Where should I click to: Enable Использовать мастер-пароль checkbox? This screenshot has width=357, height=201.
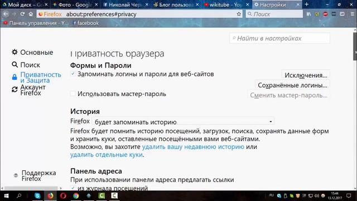tap(73, 93)
